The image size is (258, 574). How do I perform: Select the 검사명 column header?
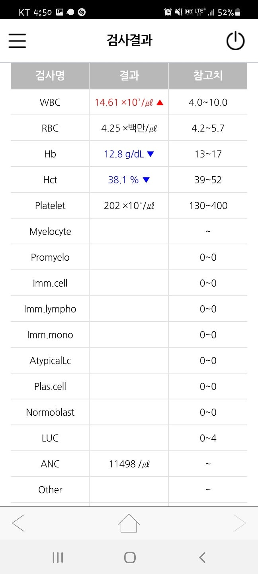50,76
